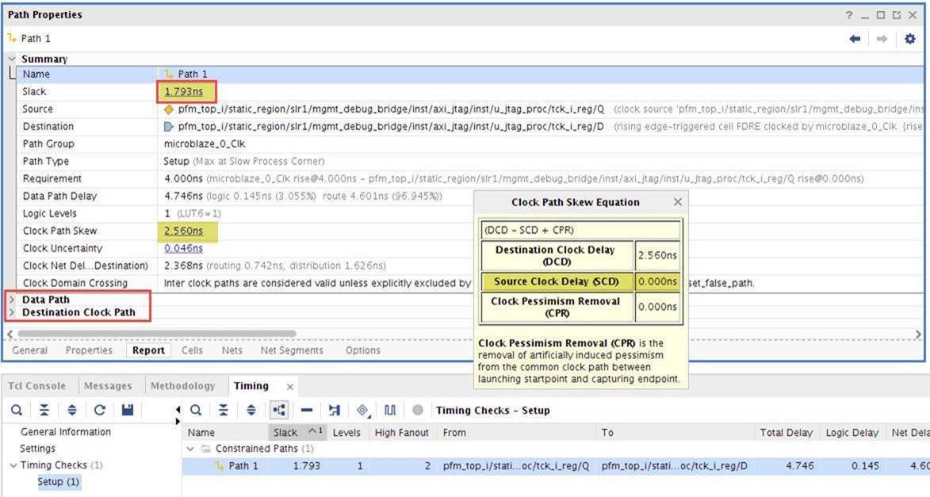
Task: Search in the timing paths table
Action: click(x=196, y=410)
